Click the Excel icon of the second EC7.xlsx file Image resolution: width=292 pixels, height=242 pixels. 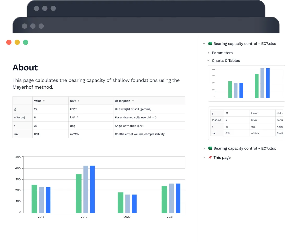coord(210,148)
